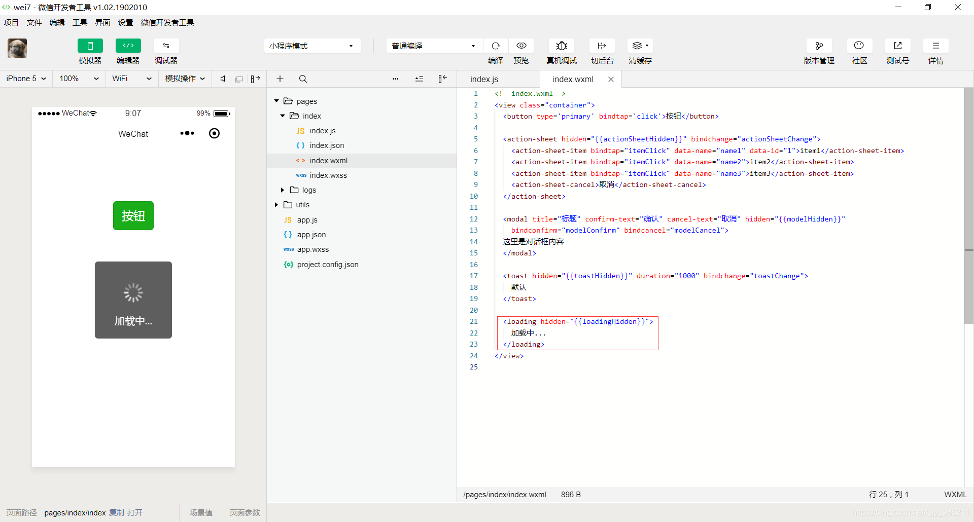Tap the green 按钮 in simulator
This screenshot has width=974, height=522.
[x=133, y=216]
